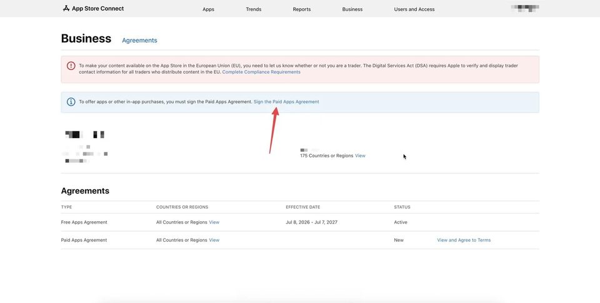Open the Reports menu
The width and height of the screenshot is (600, 303).
[301, 9]
